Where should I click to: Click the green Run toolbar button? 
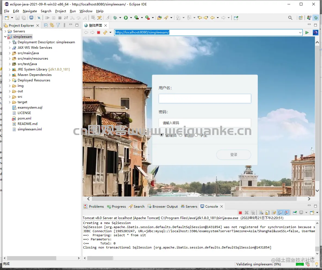[126, 18]
